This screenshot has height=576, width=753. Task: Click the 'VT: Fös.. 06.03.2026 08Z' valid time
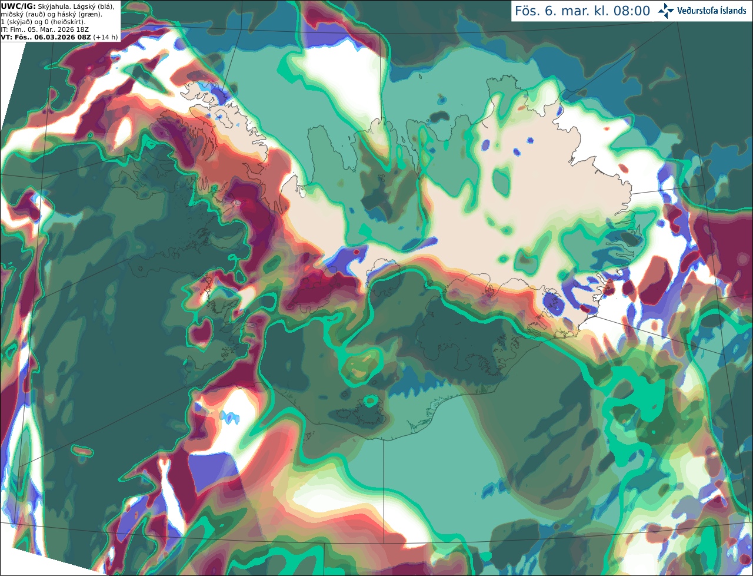click(46, 37)
